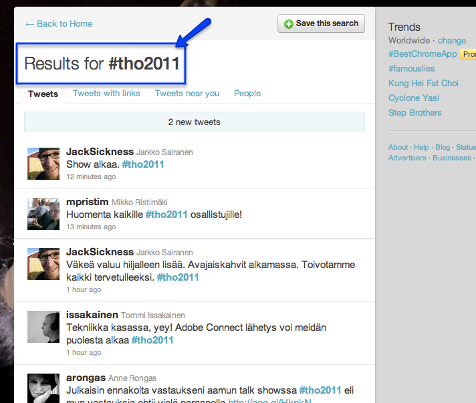Save this search with the button
Viewport: 476px width, 403px height.
click(321, 23)
